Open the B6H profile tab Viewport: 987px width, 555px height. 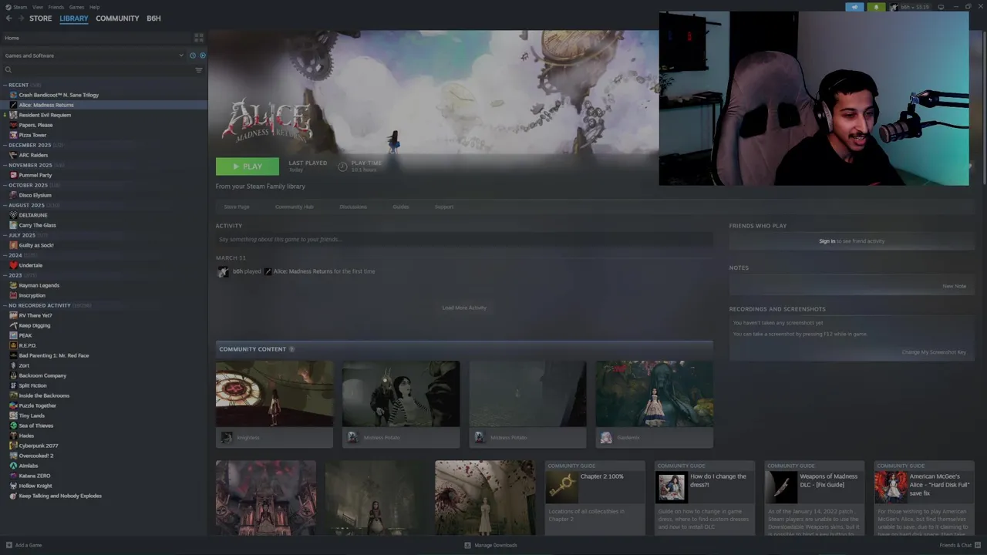click(153, 18)
